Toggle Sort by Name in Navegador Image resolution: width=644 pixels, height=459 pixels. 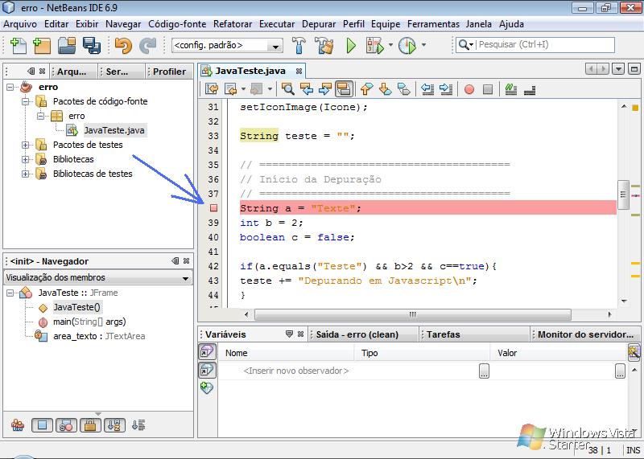[x=114, y=425]
